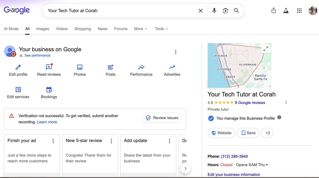319x178 pixels.
Task: Switch to Videos tab
Action: pyautogui.click(x=62, y=29)
